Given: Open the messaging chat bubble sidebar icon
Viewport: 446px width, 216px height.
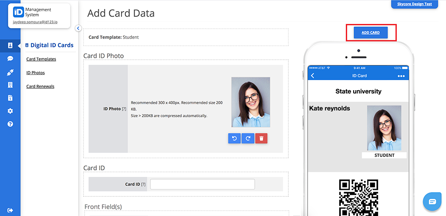Looking at the screenshot, I should 10,58.
